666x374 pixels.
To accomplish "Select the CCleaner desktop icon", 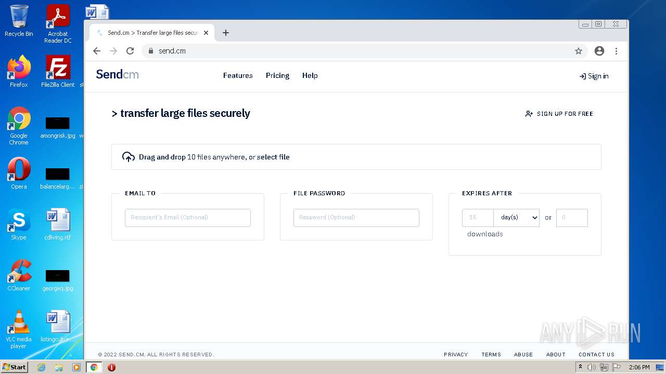I will (19, 275).
